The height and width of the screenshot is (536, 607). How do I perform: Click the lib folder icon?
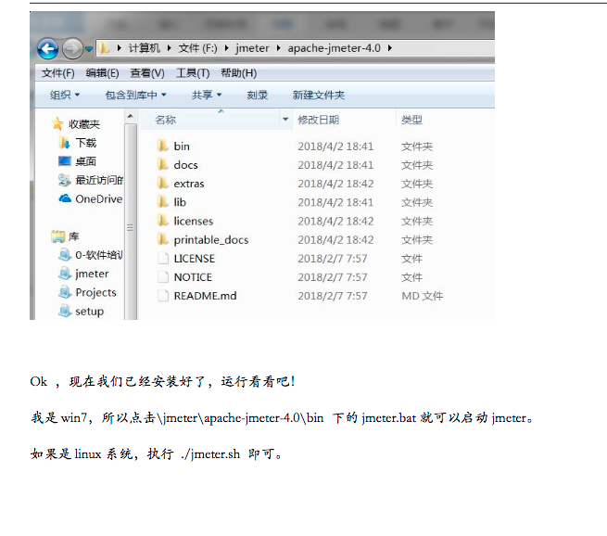click(x=163, y=201)
